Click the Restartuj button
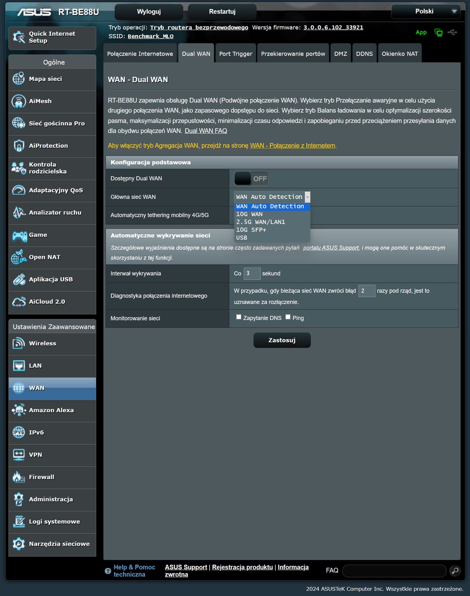The width and height of the screenshot is (470, 596). pos(223,12)
